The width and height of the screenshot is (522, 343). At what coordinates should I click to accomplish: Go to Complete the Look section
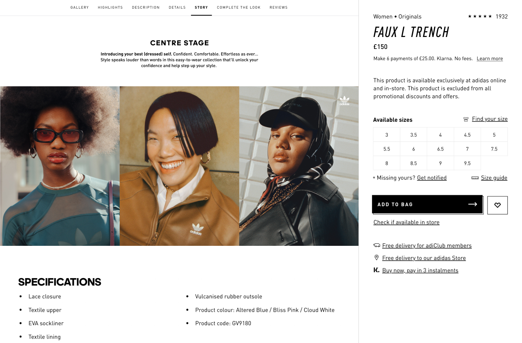(239, 8)
